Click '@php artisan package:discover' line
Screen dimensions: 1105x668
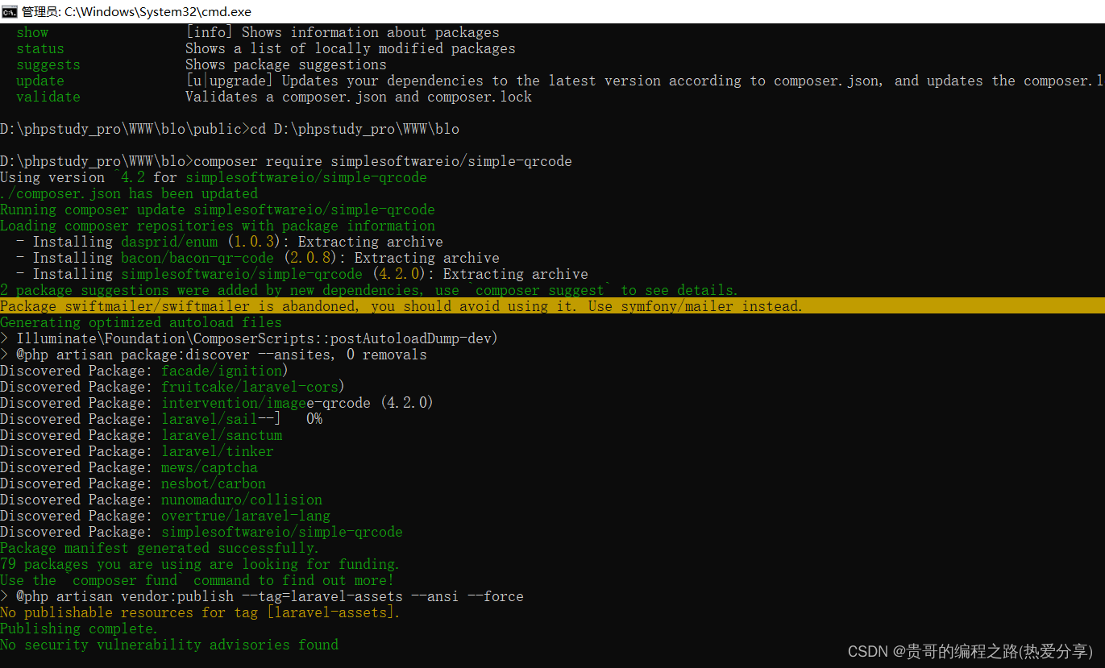tap(214, 355)
